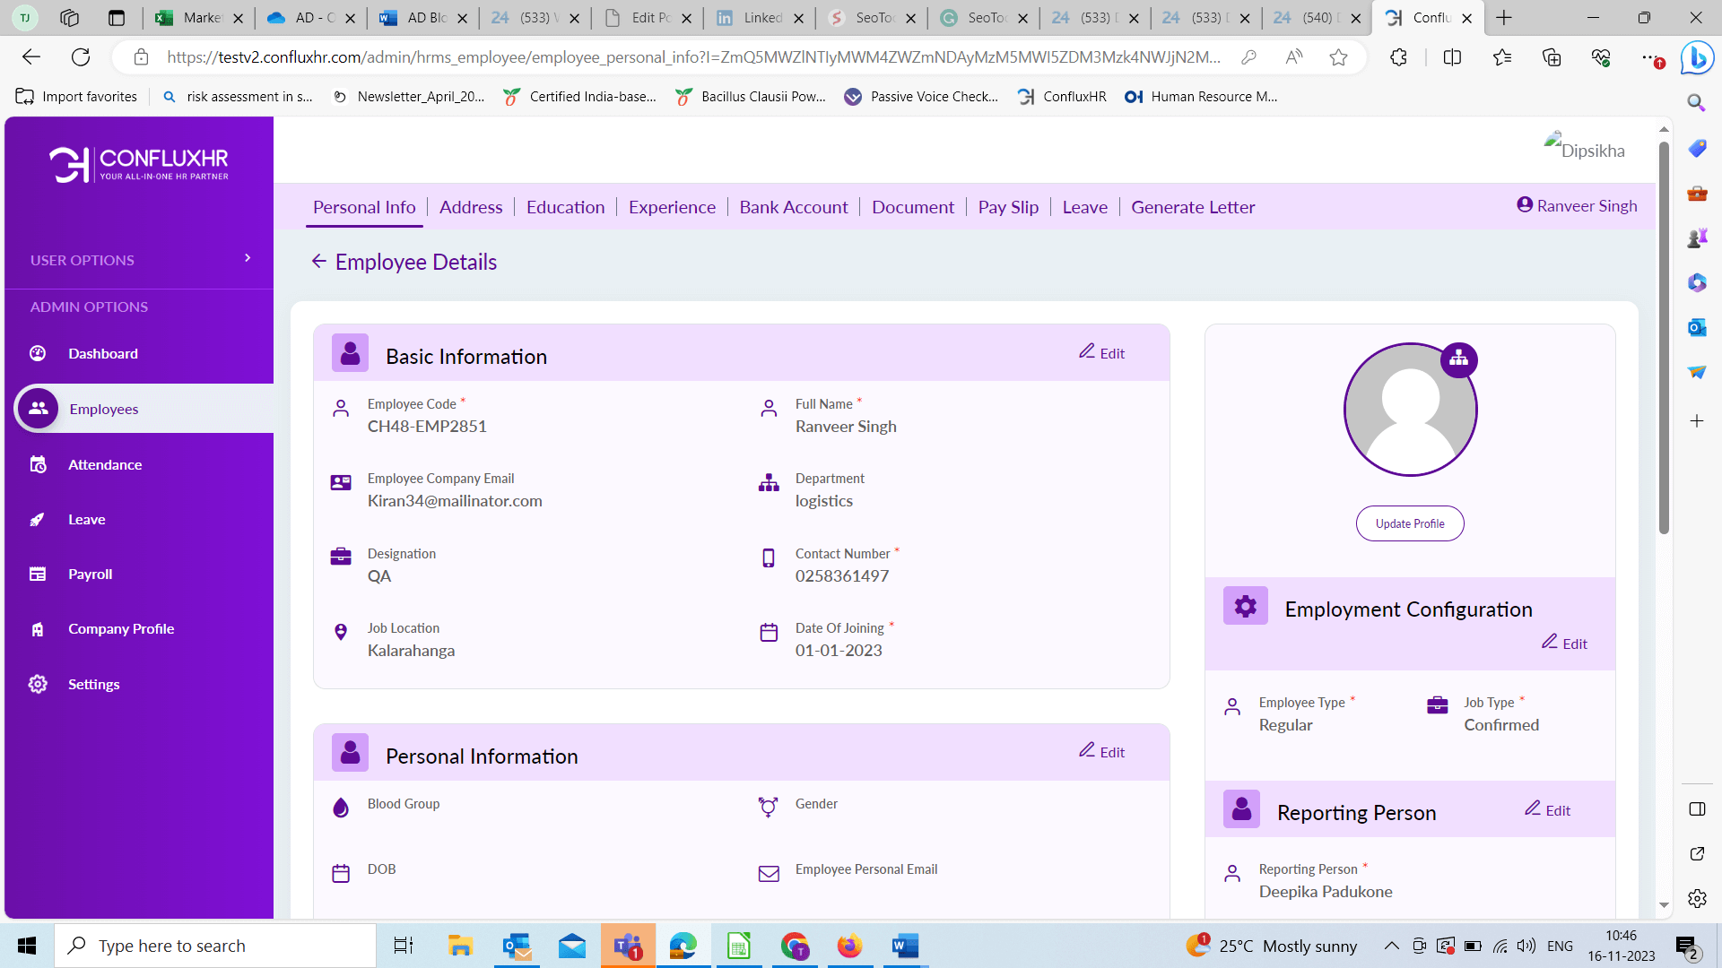Open the Bank Account tab
This screenshot has height=968, width=1722.
[793, 207]
